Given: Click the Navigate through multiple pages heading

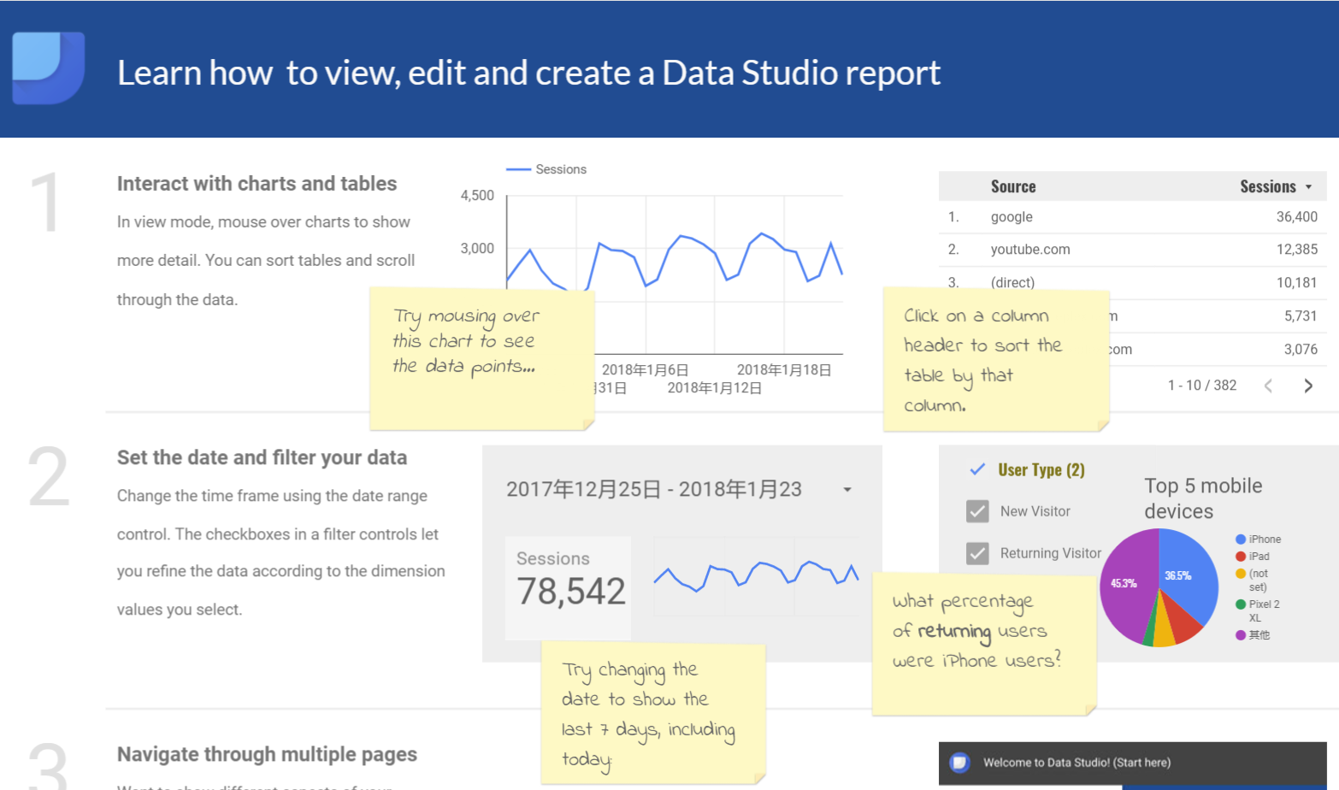Looking at the screenshot, I should pos(266,754).
